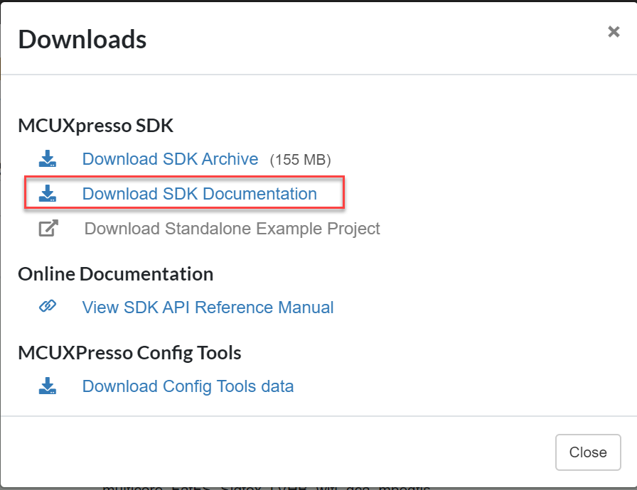The height and width of the screenshot is (490, 637).
Task: Click empty footer area left of Close button
Action: tap(284, 452)
